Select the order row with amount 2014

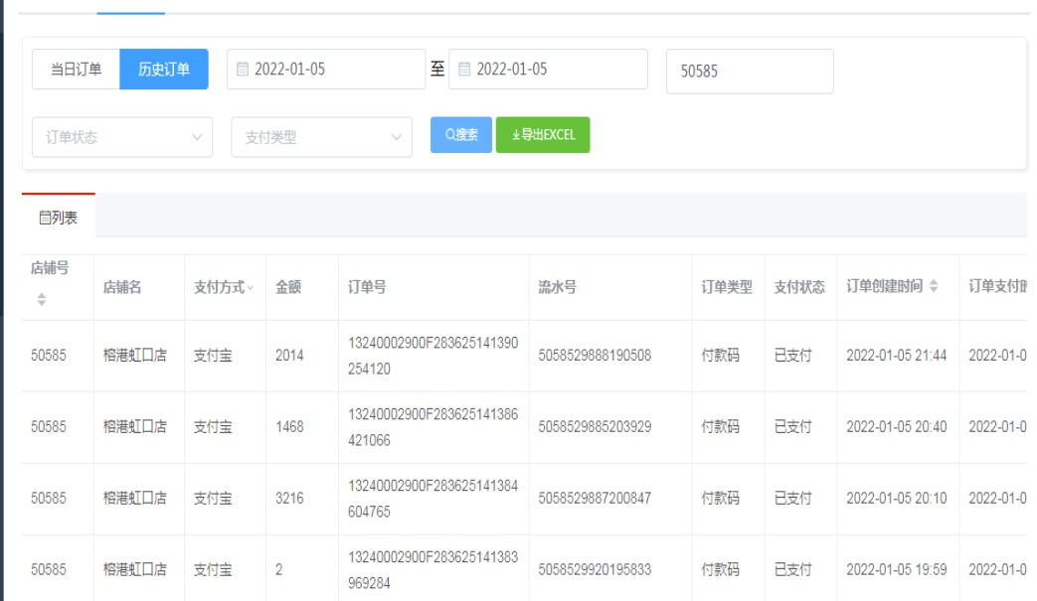click(289, 356)
